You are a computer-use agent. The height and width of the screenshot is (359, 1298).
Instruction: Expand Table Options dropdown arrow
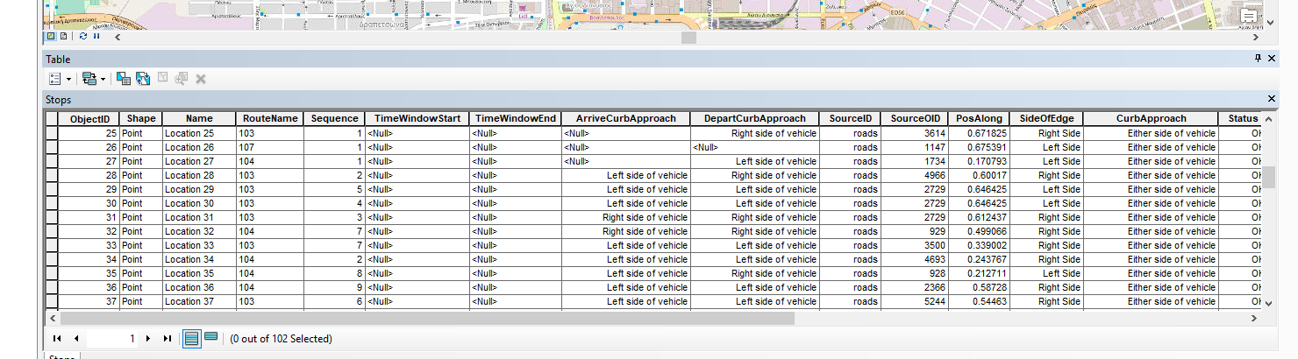point(69,79)
